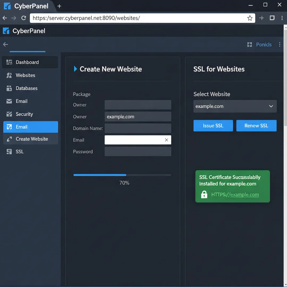The height and width of the screenshot is (287, 287).
Task: Click the Databases sidebar icon
Action: pos(9,88)
